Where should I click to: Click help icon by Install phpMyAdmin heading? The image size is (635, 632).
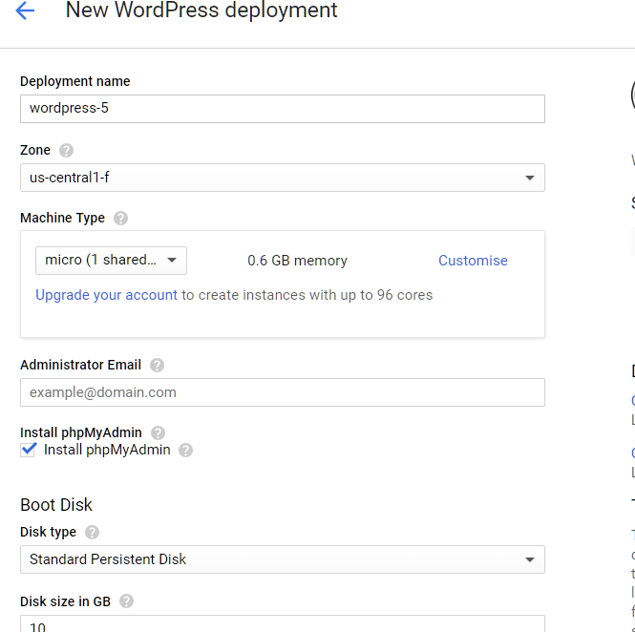pyautogui.click(x=159, y=432)
